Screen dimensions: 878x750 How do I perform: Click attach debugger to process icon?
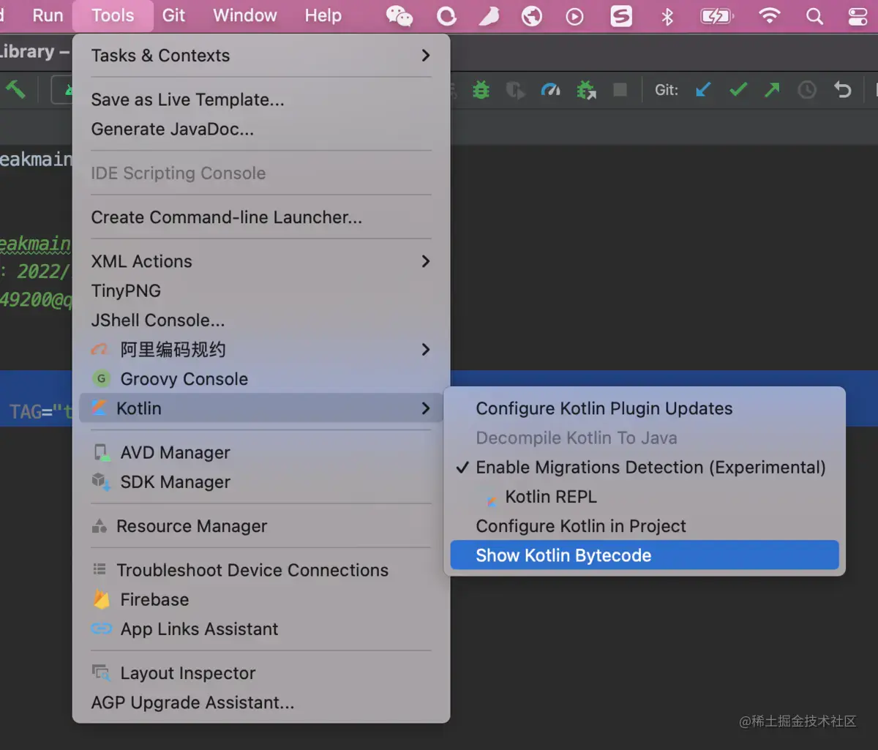(586, 90)
